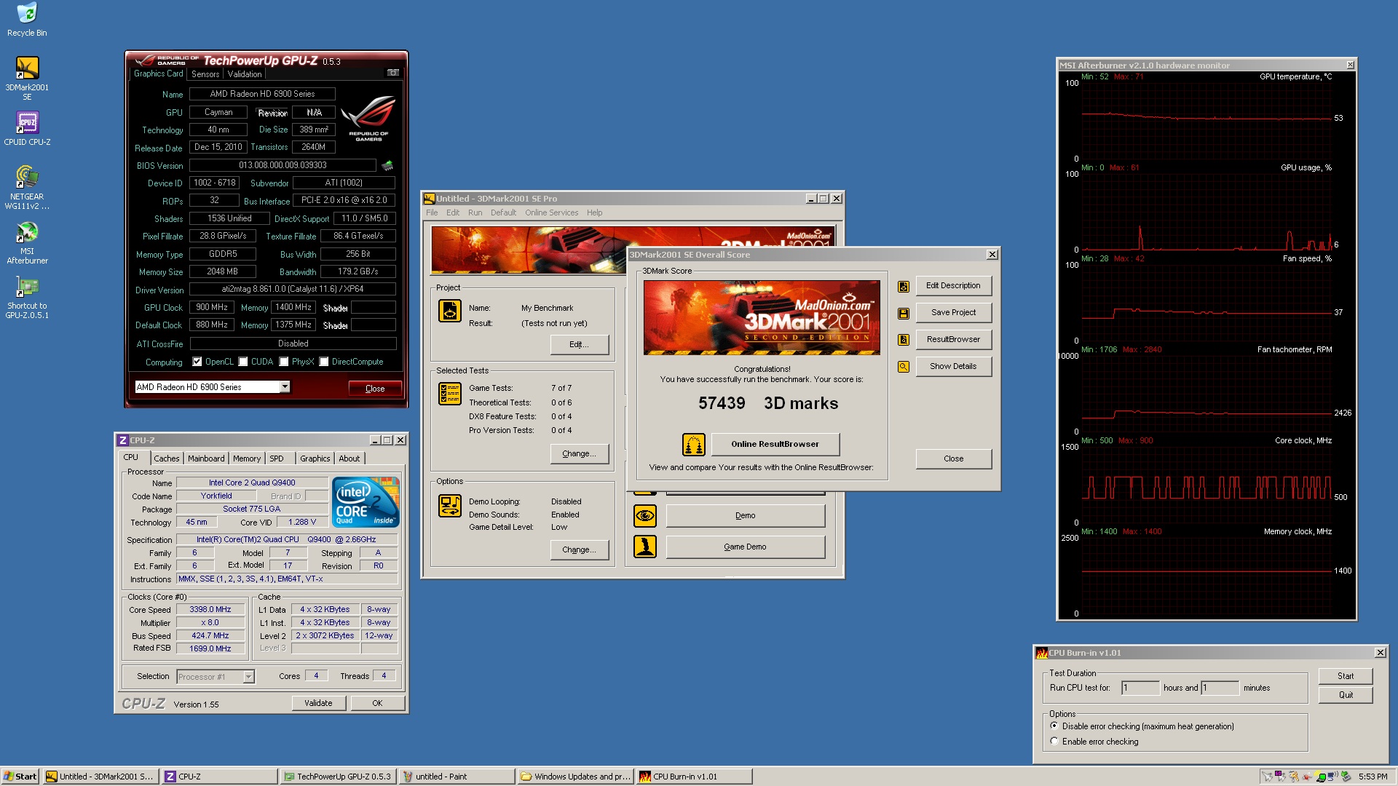Toggle the OpenCL checkbox
1398x786 pixels.
point(197,362)
